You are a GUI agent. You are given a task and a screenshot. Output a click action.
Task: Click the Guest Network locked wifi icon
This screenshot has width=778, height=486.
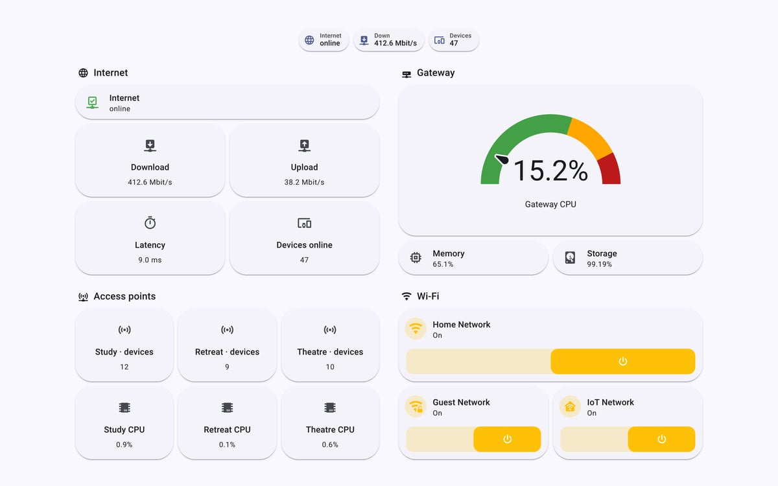pos(416,406)
